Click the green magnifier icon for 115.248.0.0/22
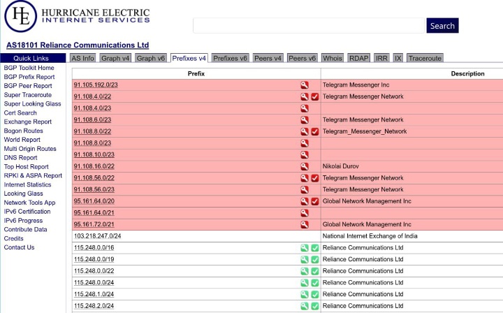The height and width of the screenshot is (313, 503). tap(305, 271)
